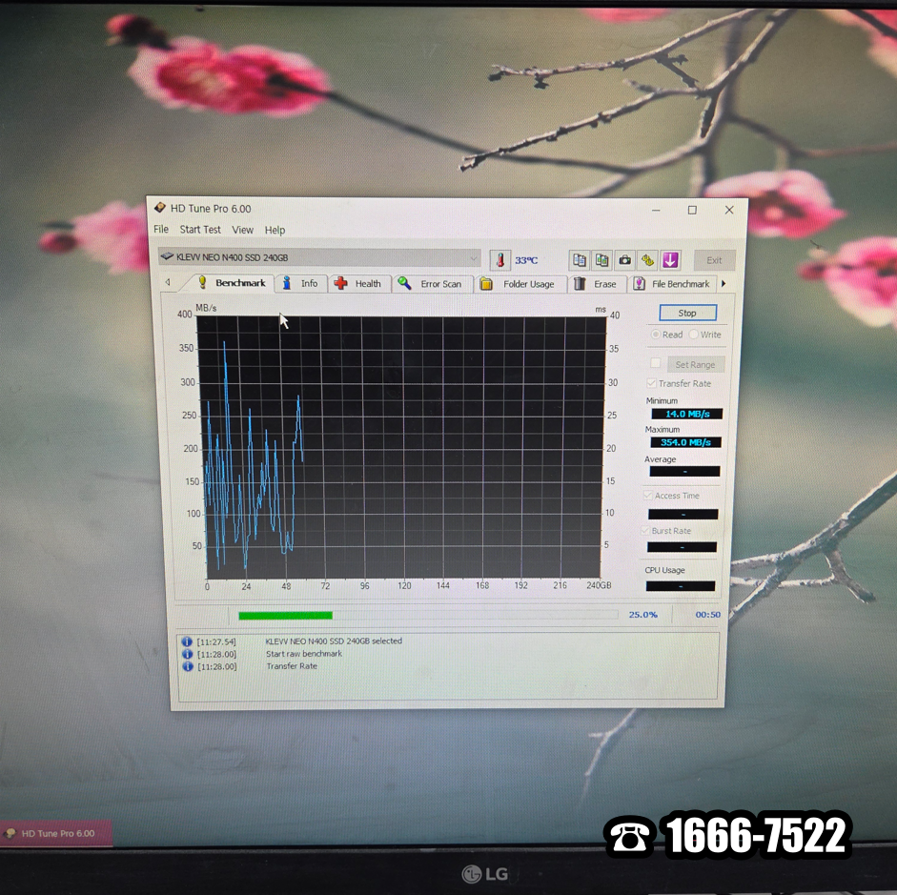Viewport: 897px width, 895px height.
Task: Click the 33°C temperature reading
Action: (526, 260)
